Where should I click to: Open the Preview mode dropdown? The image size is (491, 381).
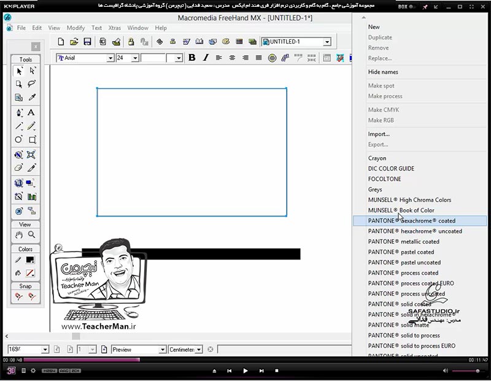click(162, 349)
